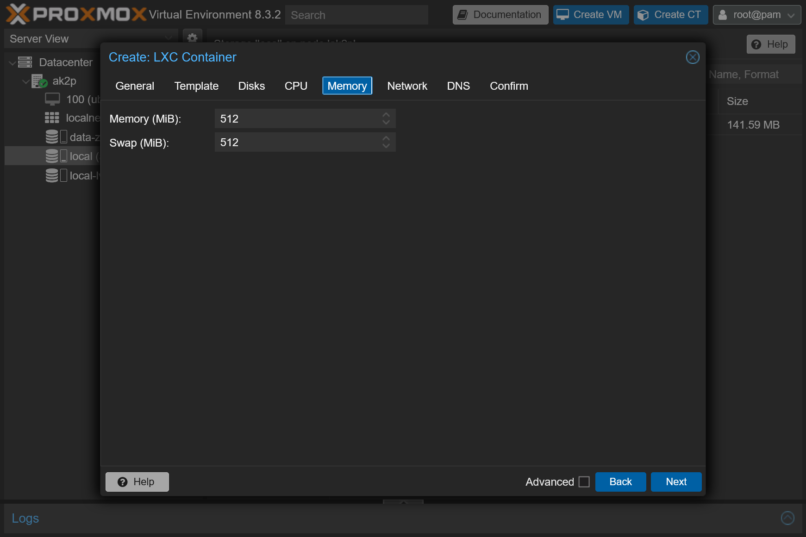Click the Next button
Screen dimensions: 806x537
coord(676,482)
